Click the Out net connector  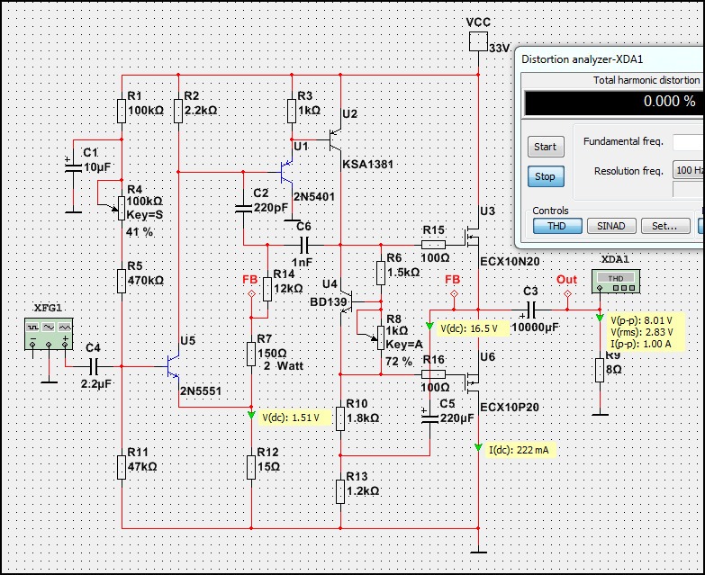(x=567, y=293)
